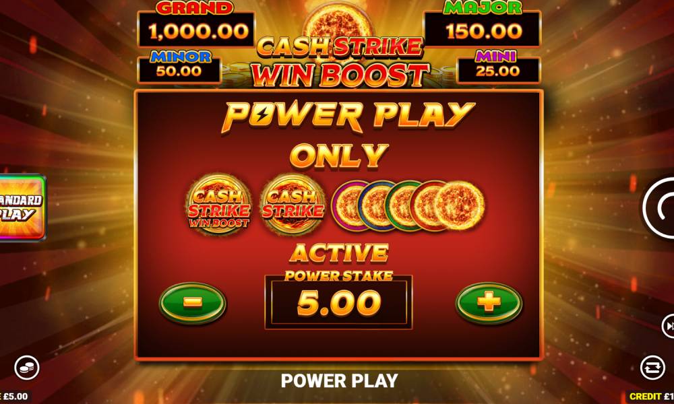View the Major 150.00 jackpot box
This screenshot has width=674, height=404.
click(x=482, y=25)
